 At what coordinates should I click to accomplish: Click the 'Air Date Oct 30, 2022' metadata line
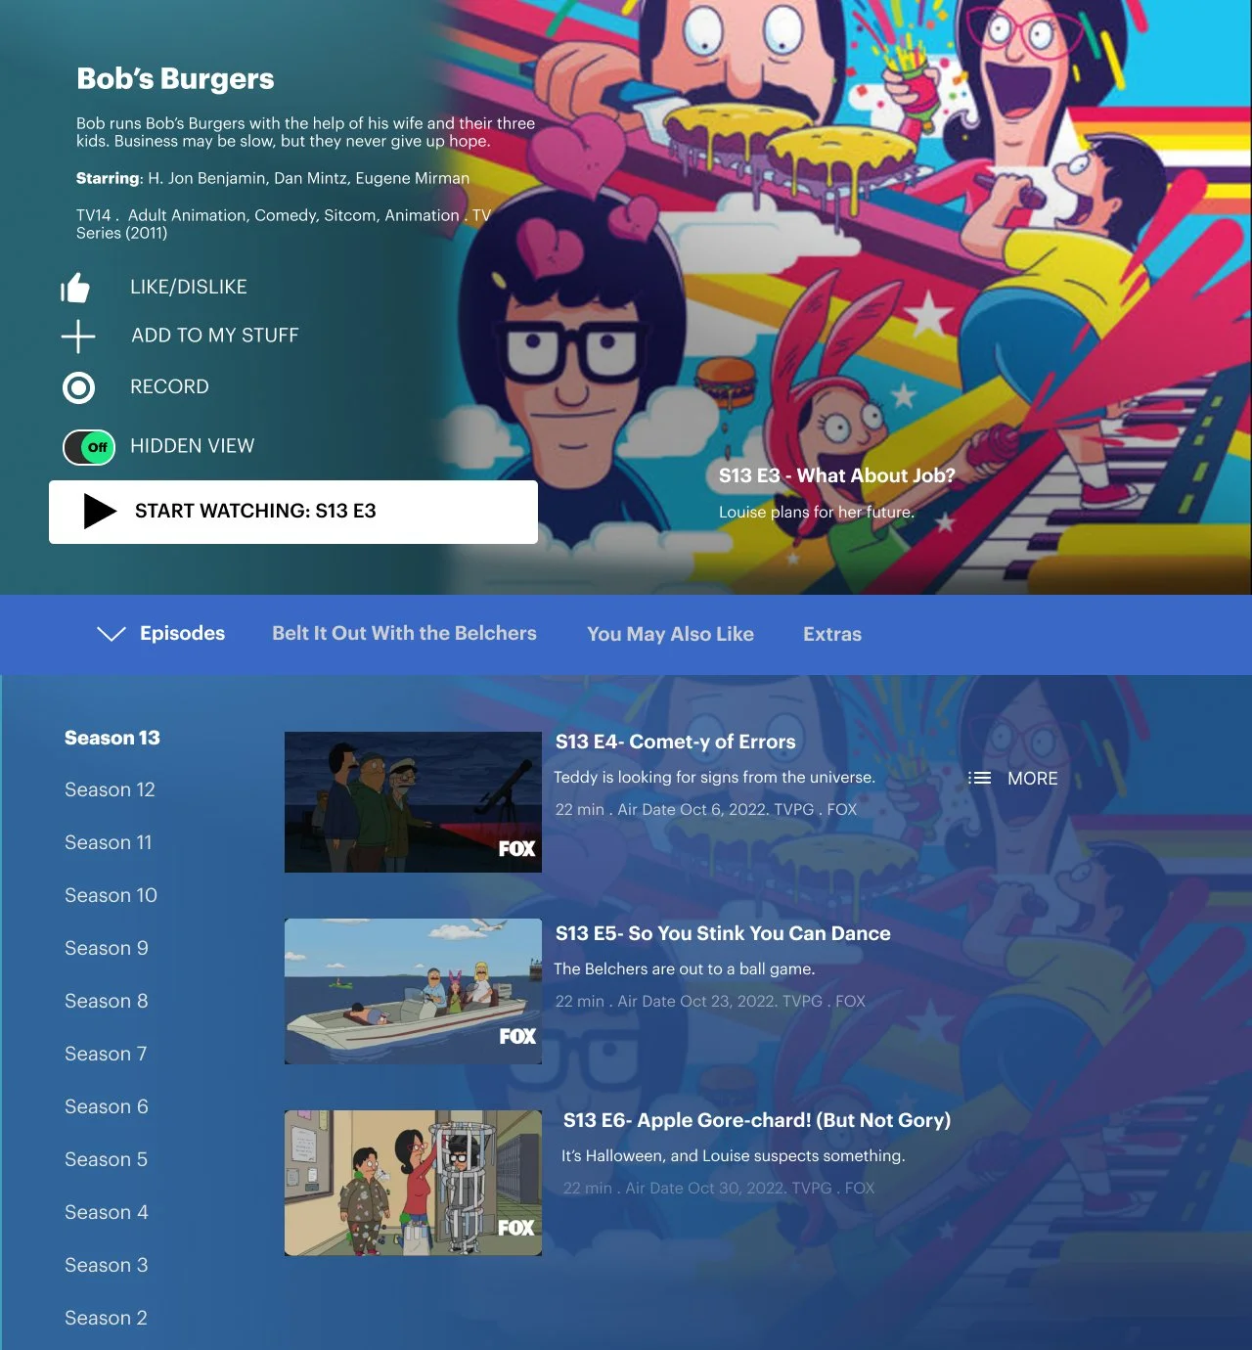[719, 1188]
